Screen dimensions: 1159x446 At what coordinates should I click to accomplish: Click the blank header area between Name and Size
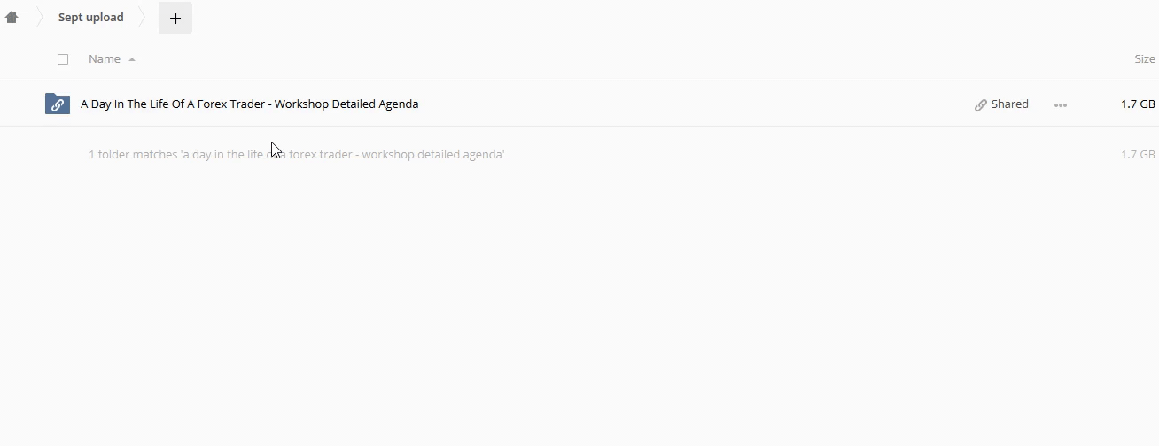coord(620,58)
